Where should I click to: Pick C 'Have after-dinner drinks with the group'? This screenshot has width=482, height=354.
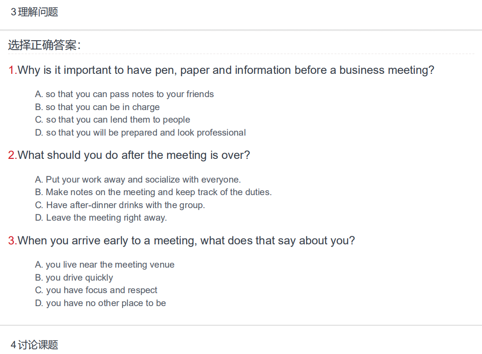pyautogui.click(x=120, y=205)
